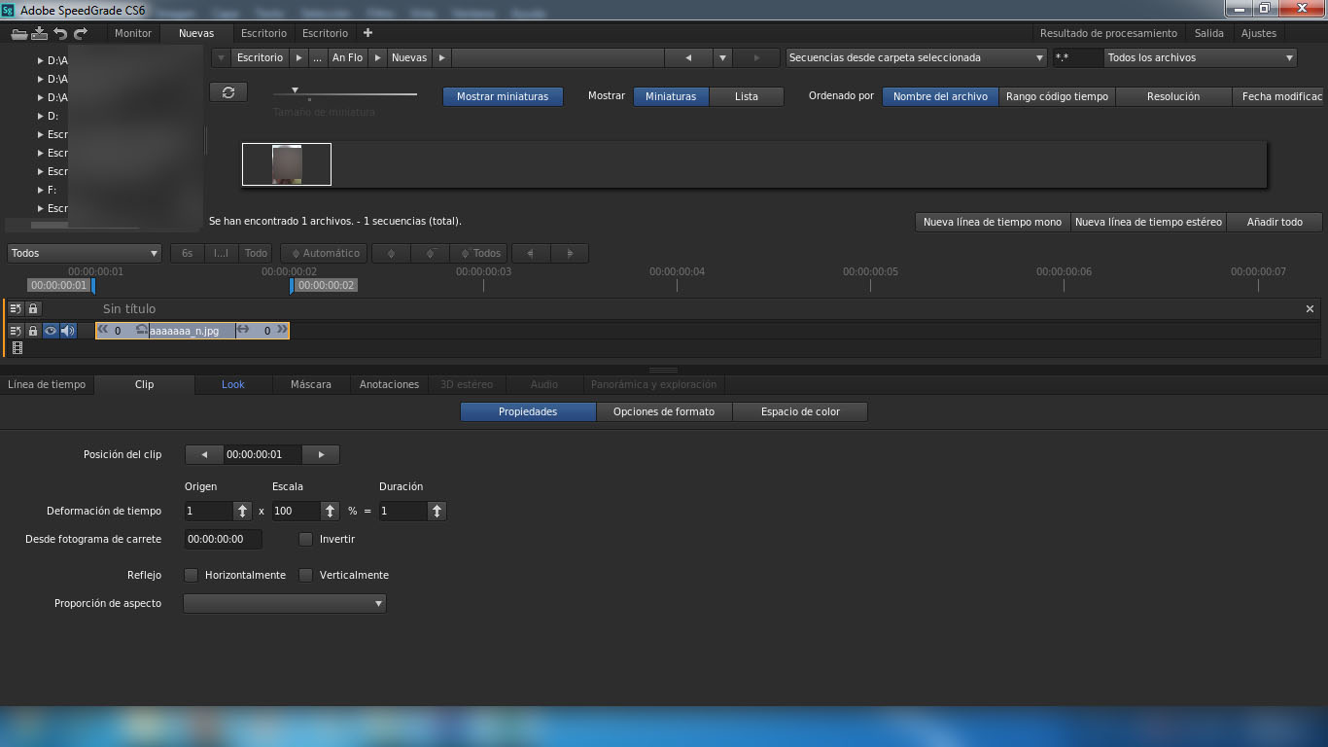Switch to the Monitor tab
1328x747 pixels.
[x=133, y=33]
